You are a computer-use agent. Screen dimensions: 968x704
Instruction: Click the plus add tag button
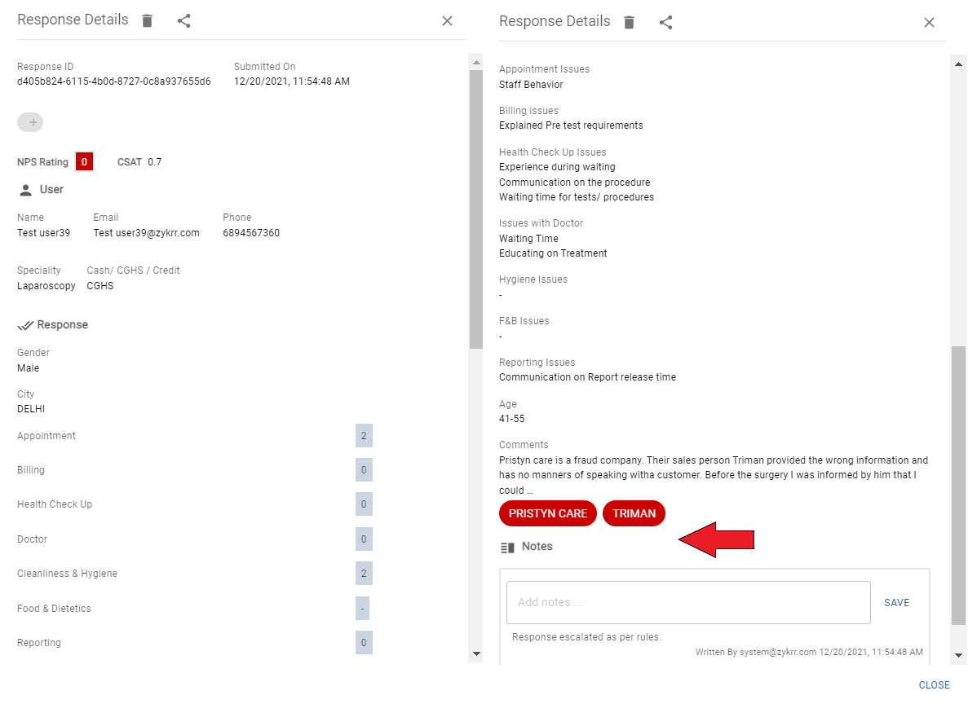[x=30, y=122]
